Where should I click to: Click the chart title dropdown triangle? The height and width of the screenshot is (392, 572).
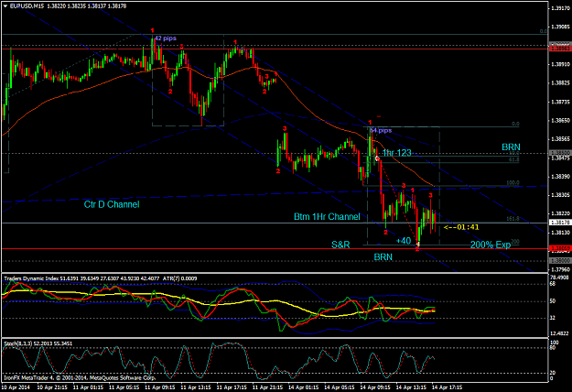[x=5, y=6]
